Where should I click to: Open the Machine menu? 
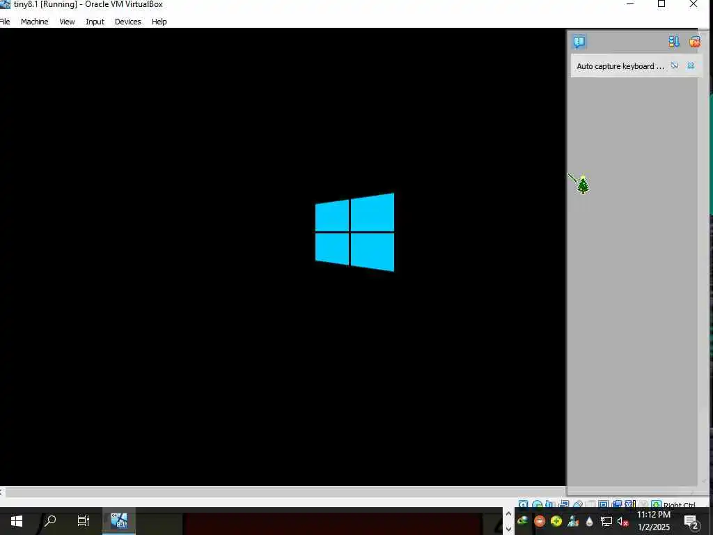[35, 22]
